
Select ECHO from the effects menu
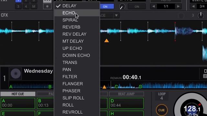click(x=77, y=13)
